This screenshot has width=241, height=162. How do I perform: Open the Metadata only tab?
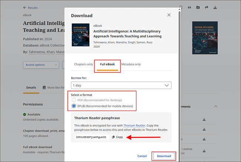[x=131, y=64]
